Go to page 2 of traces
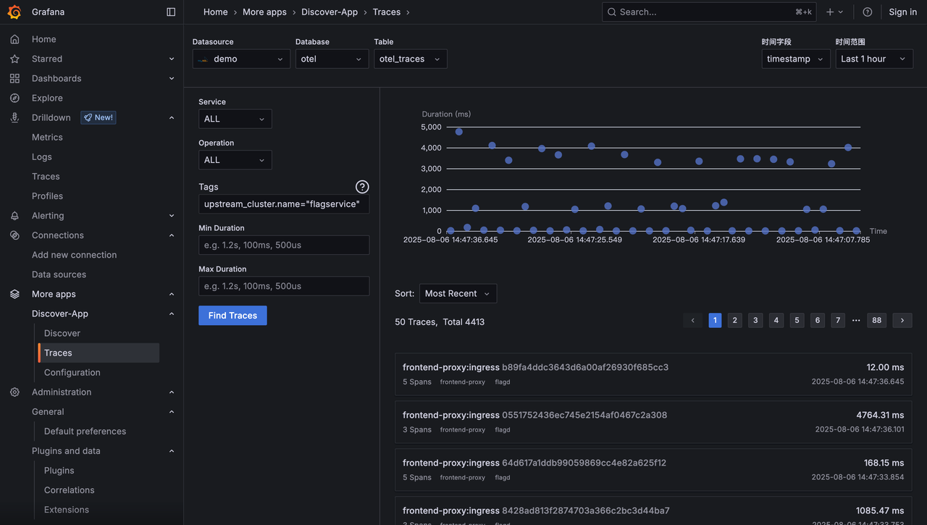927x525 pixels. (735, 320)
